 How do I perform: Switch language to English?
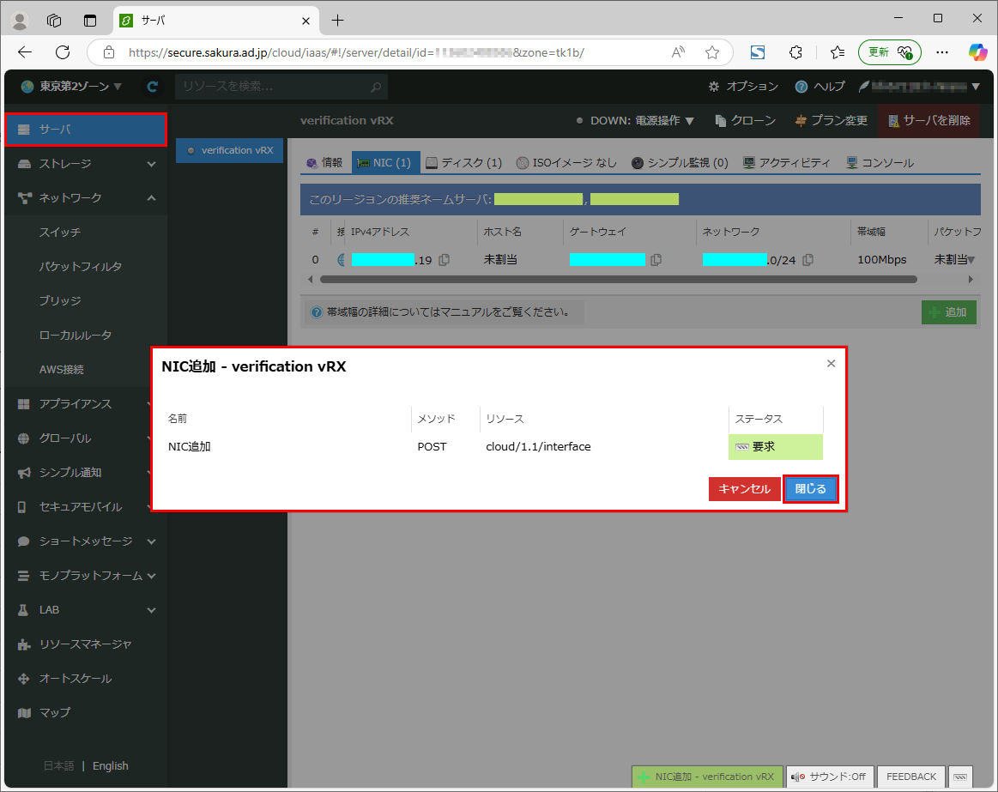click(110, 766)
